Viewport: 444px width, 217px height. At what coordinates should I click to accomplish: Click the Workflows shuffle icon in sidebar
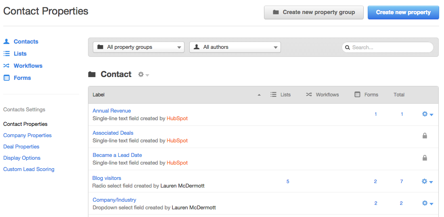[x=6, y=66]
